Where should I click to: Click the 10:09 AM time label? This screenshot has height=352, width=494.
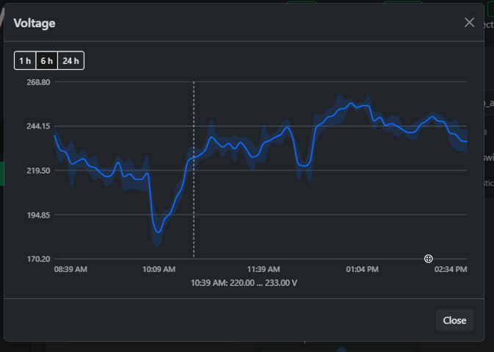tap(159, 270)
